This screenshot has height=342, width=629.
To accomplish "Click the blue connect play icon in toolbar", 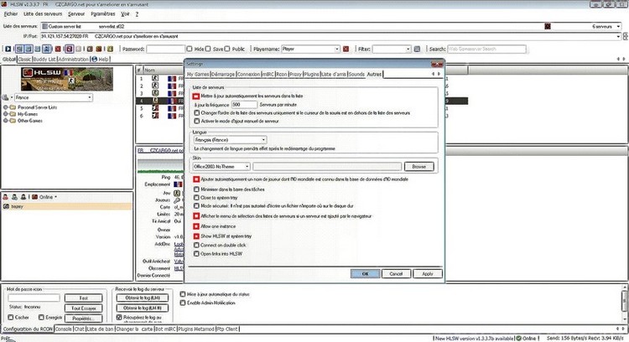I will 8,49.
